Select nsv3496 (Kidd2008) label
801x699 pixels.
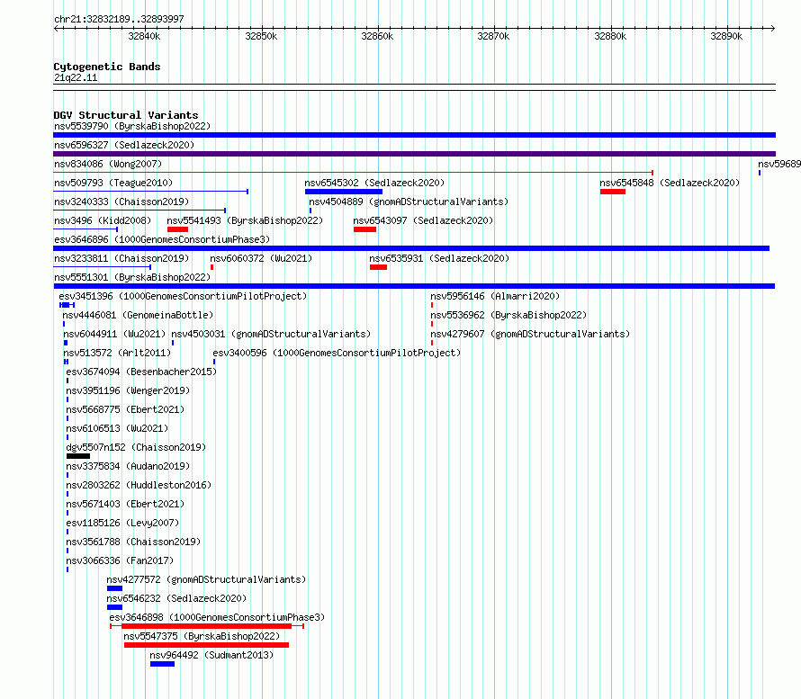click(x=103, y=220)
